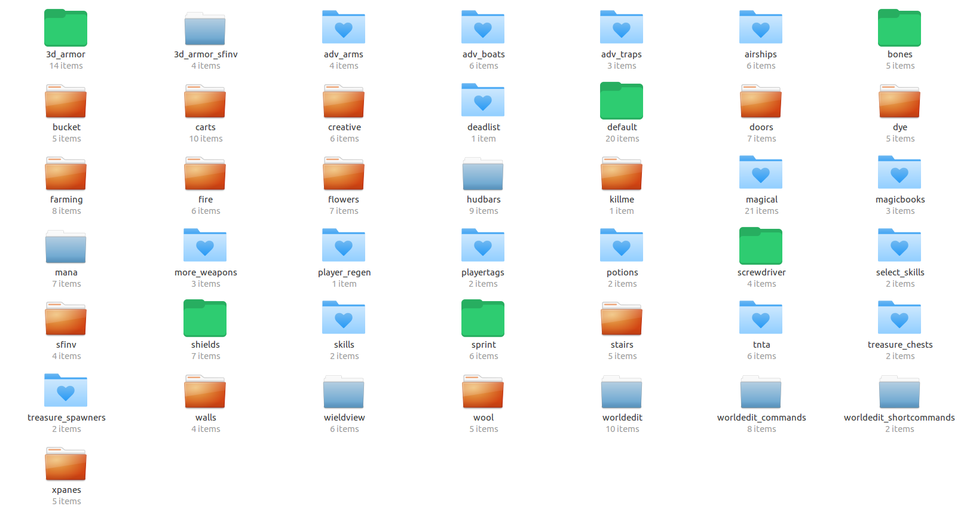The image size is (976, 515).
Task: Select the player_regen folder icon
Action: tap(344, 245)
